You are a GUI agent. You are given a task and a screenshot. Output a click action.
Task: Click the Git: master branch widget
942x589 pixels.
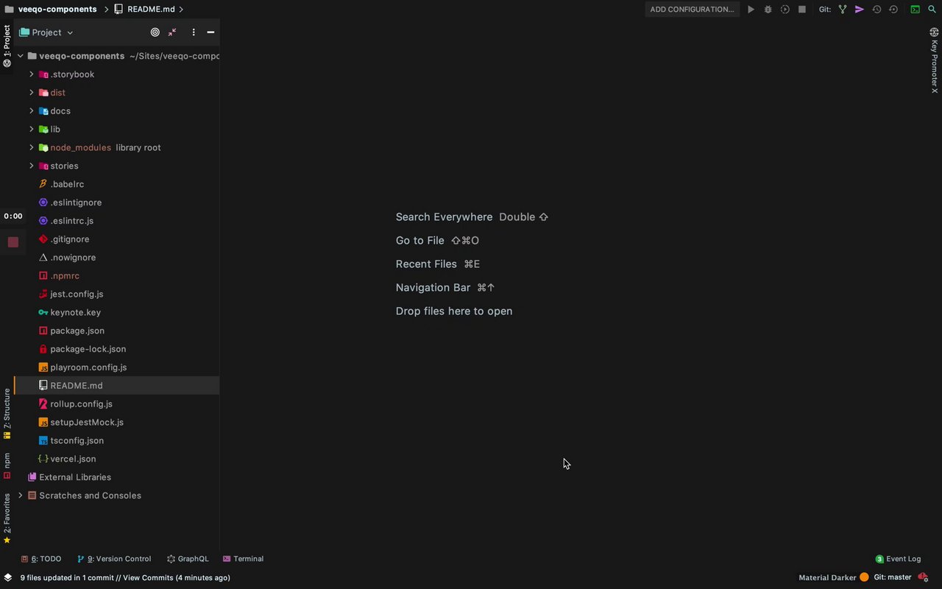click(893, 577)
